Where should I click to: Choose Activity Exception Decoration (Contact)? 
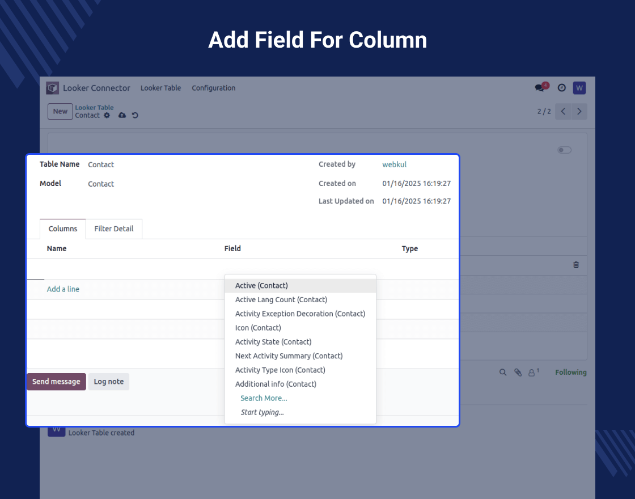coord(300,314)
